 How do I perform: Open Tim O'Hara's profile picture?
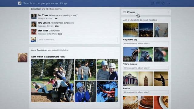point(34,16)
